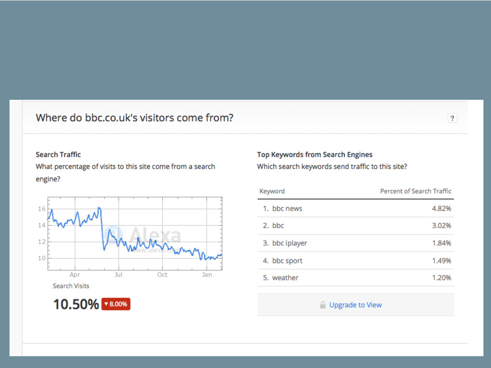Click the red 8.00% change badge
Viewport: 491px width, 368px height.
(116, 304)
